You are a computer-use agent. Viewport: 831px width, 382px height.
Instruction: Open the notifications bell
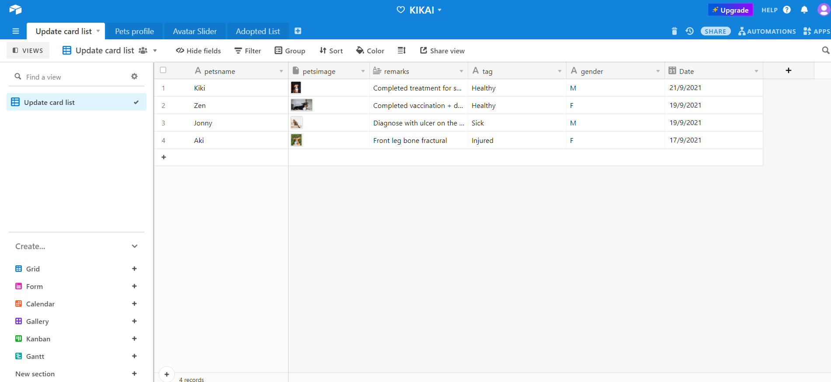(804, 10)
